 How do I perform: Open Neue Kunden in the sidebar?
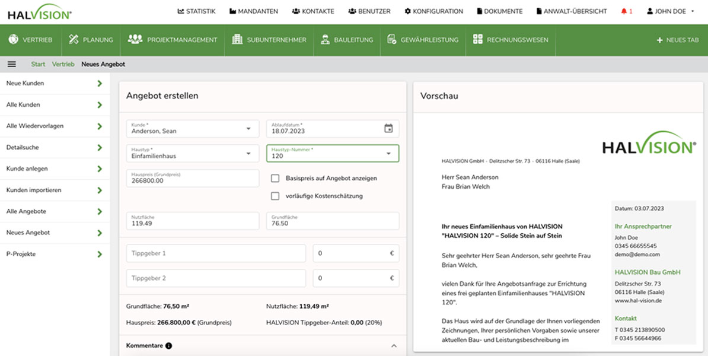(55, 84)
